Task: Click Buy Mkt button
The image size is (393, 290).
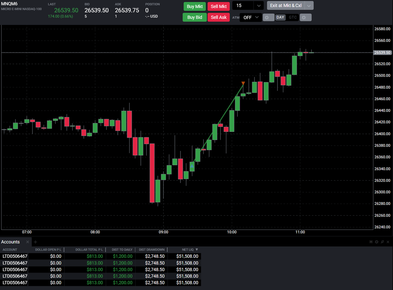Action: click(195, 6)
